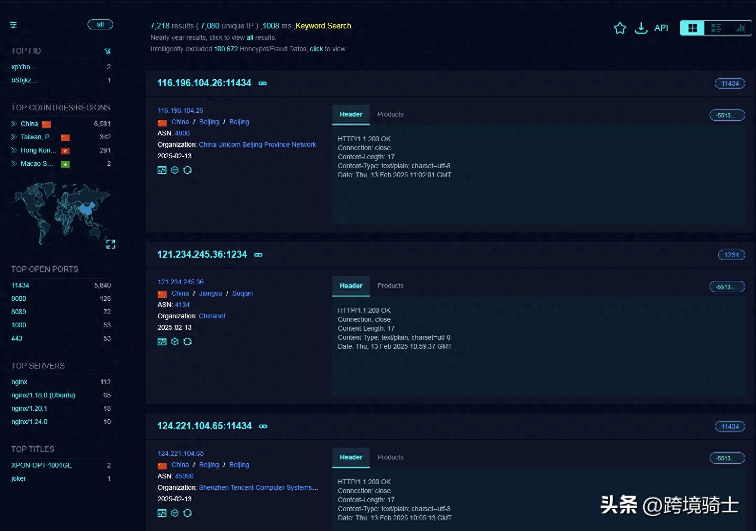Open Products tab of first result
This screenshot has height=531, width=756.
point(390,114)
